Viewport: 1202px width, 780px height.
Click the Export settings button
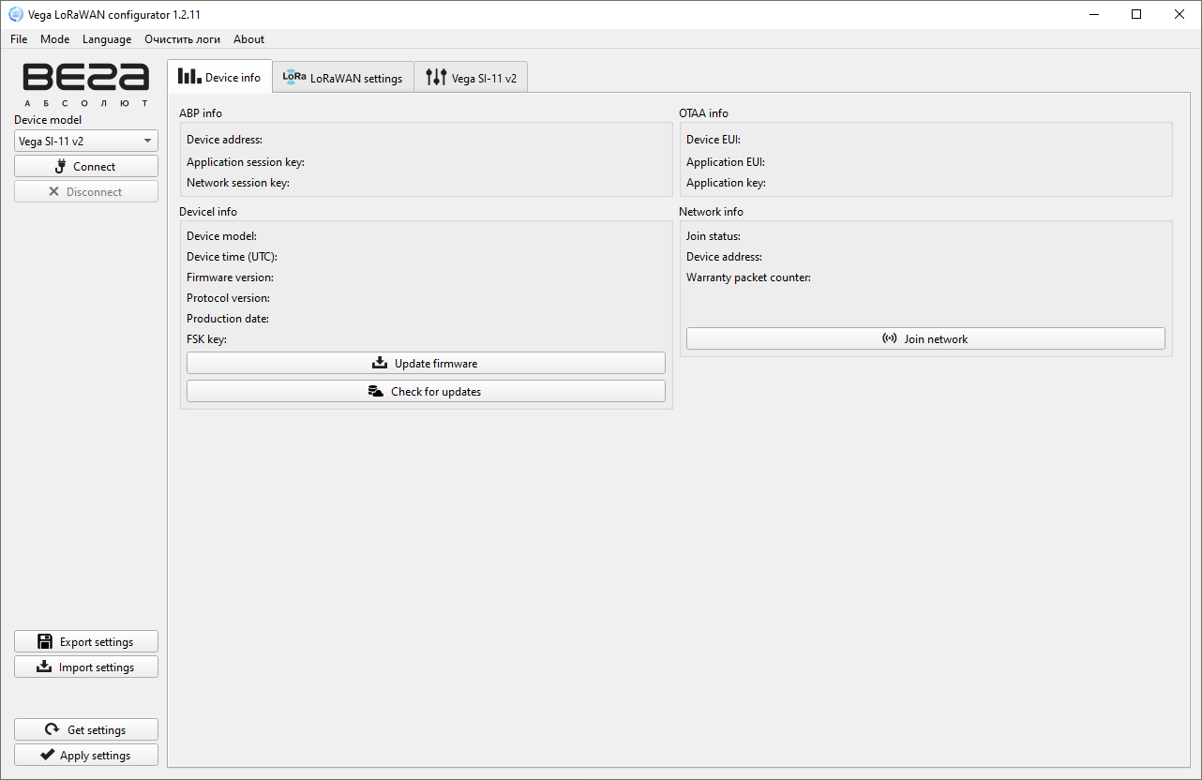(86, 641)
